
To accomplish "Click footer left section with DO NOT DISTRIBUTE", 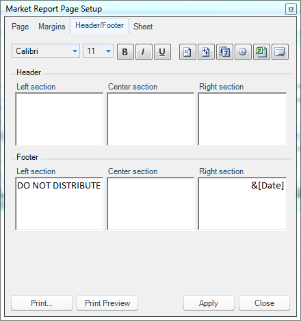I will [60, 204].
